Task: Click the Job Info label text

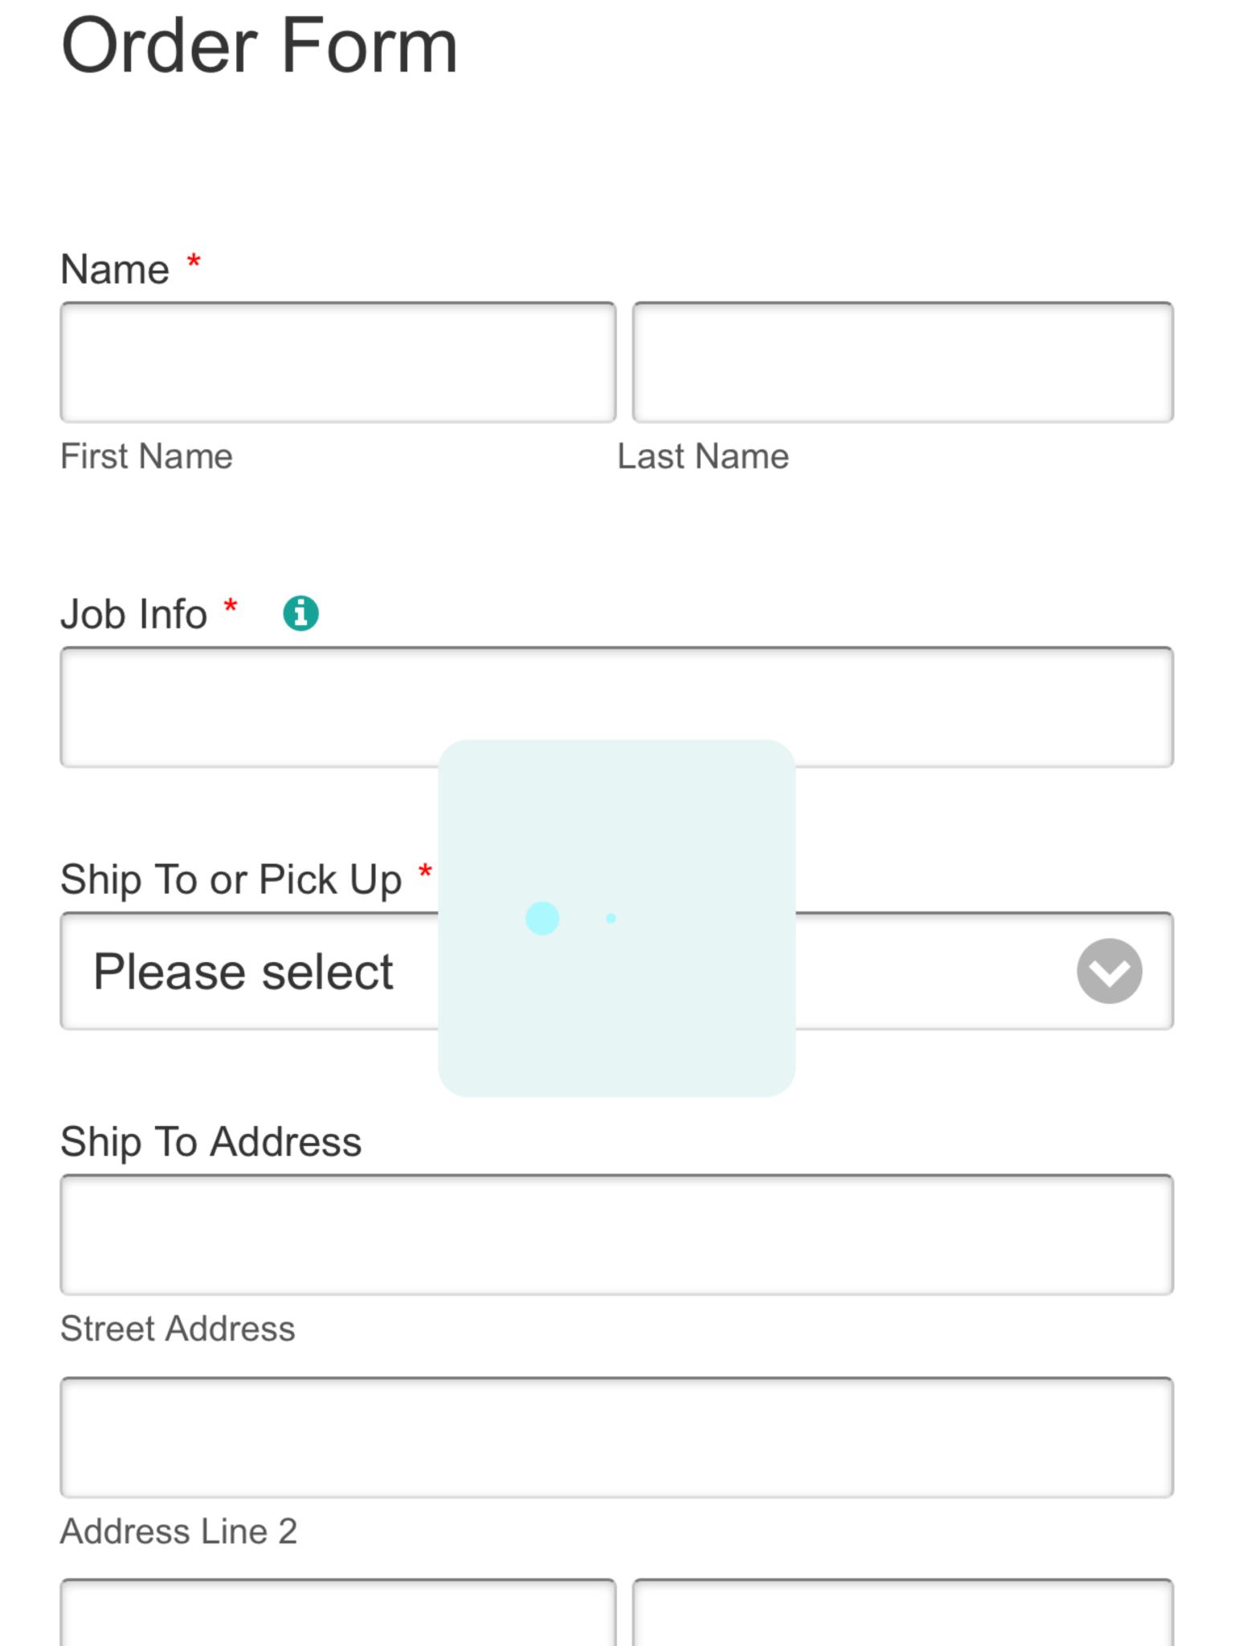Action: (133, 614)
